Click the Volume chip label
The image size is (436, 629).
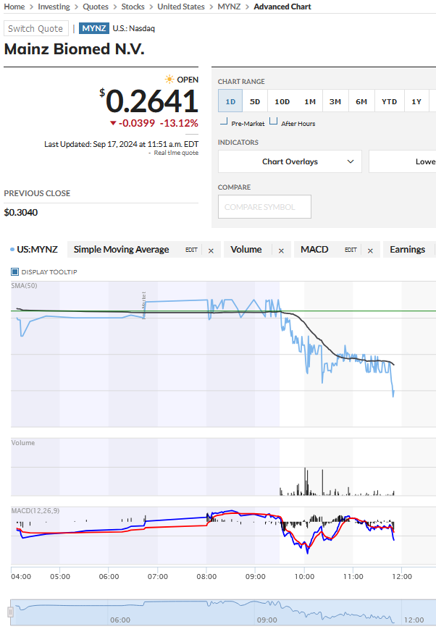246,250
